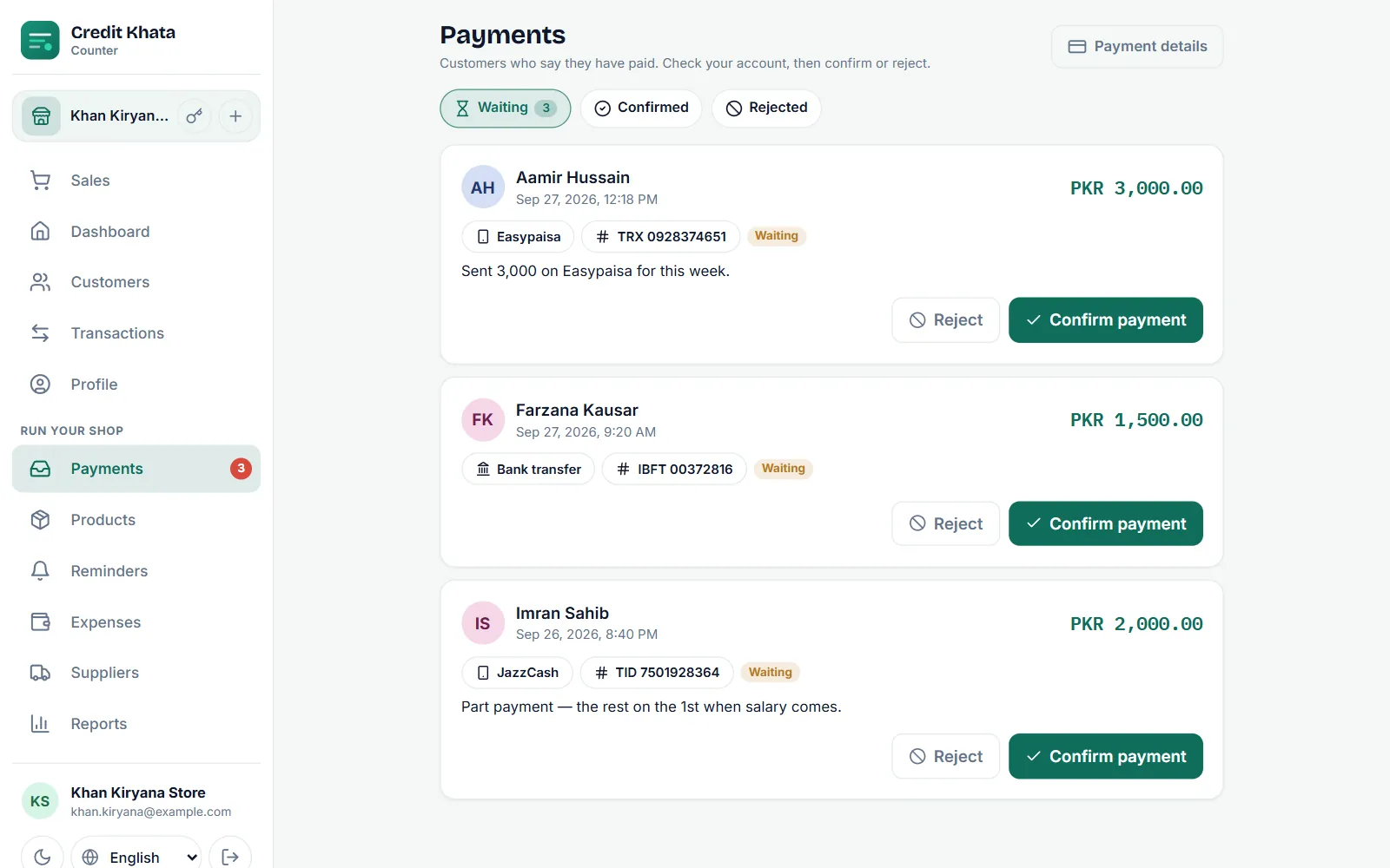Open Expenses section
The image size is (1390, 868).
click(136, 622)
